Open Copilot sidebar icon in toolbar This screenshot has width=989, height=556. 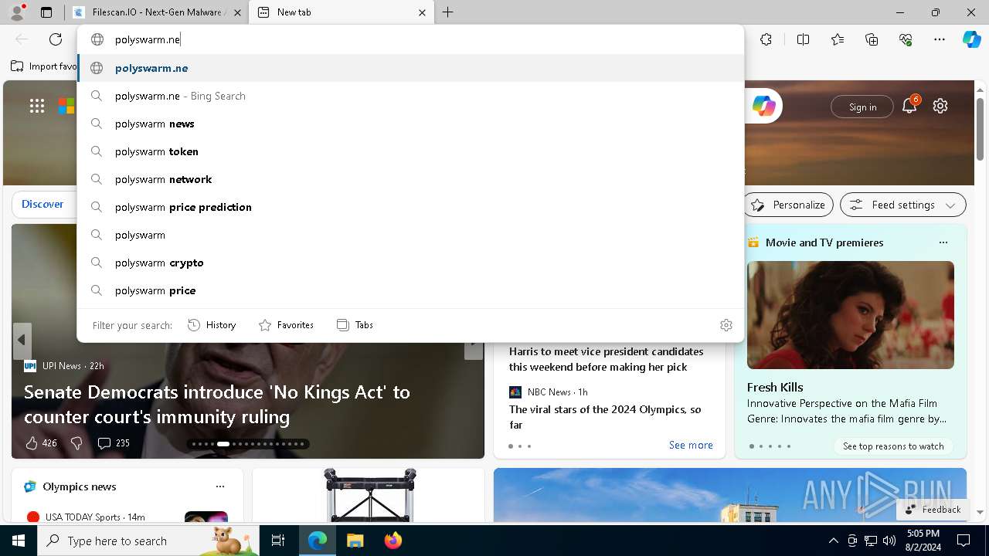pyautogui.click(x=972, y=39)
